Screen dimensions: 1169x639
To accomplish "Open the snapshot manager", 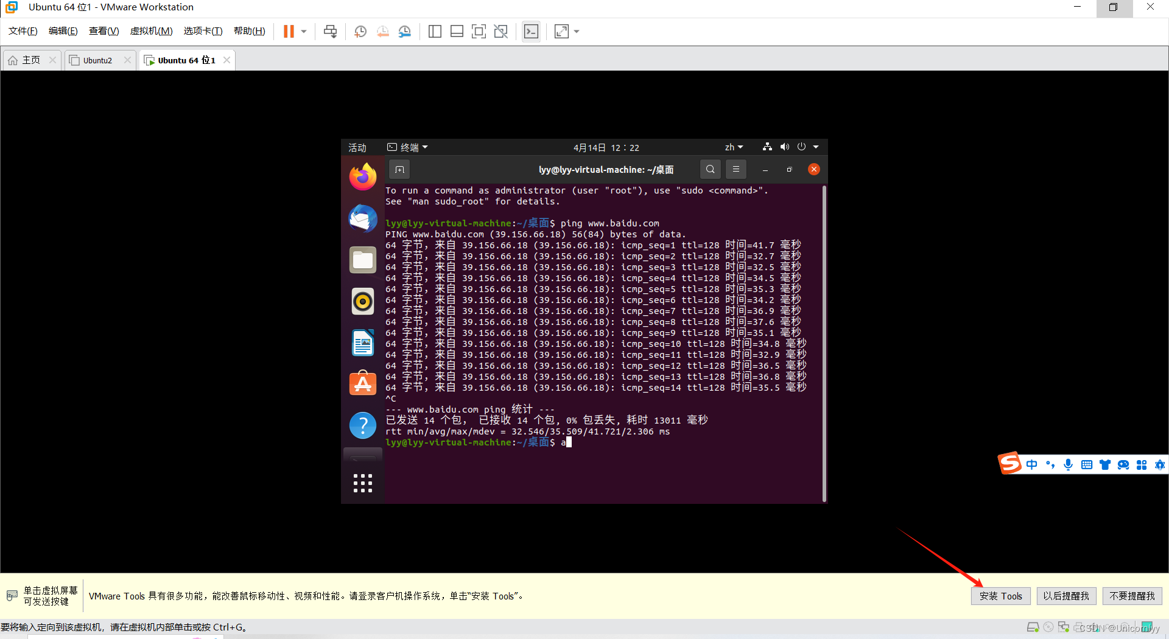I will (x=405, y=32).
